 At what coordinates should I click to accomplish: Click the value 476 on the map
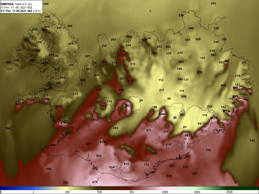point(199,72)
